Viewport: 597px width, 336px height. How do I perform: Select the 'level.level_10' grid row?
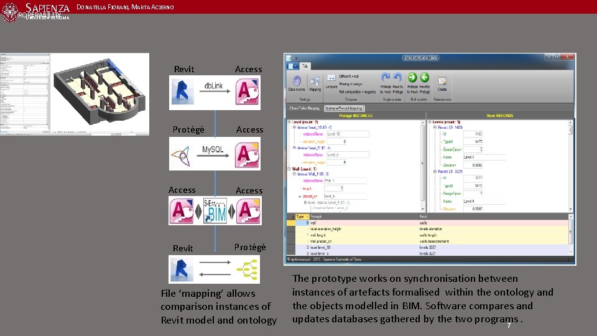pyautogui.click(x=427, y=247)
